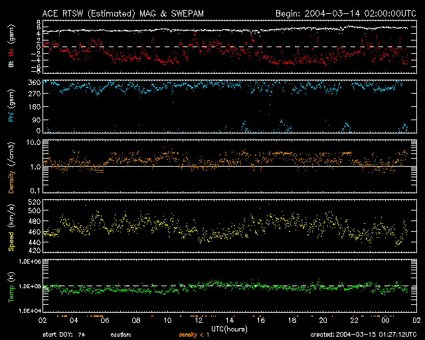
Task: Click the start DOY: 74 text
Action: (x=64, y=335)
